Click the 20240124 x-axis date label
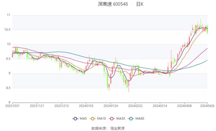216x131 pixels. [110, 106]
